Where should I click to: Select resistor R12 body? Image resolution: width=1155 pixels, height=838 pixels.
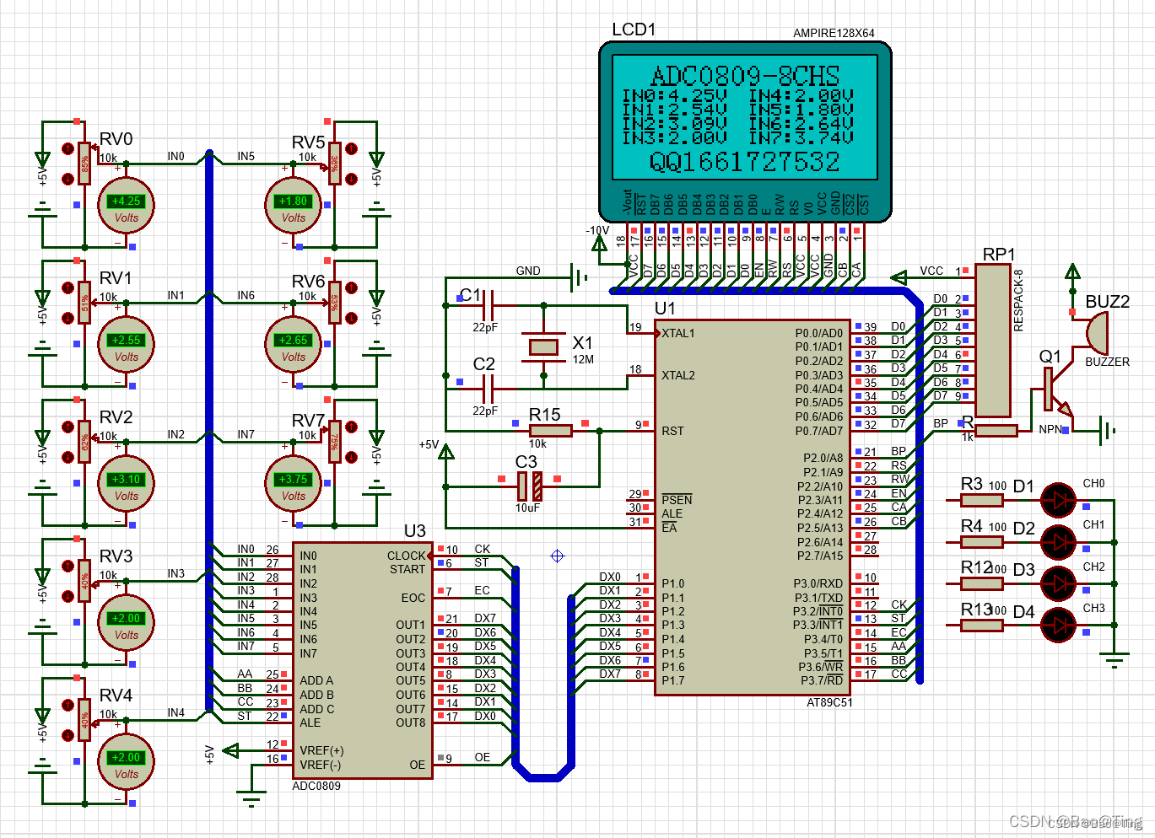click(x=982, y=583)
